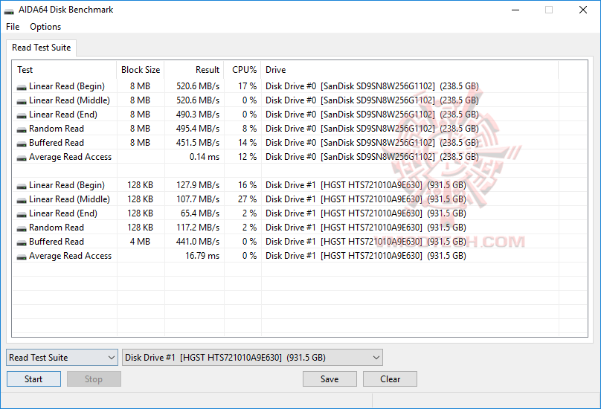Click the CPU% column header

pyautogui.click(x=242, y=70)
